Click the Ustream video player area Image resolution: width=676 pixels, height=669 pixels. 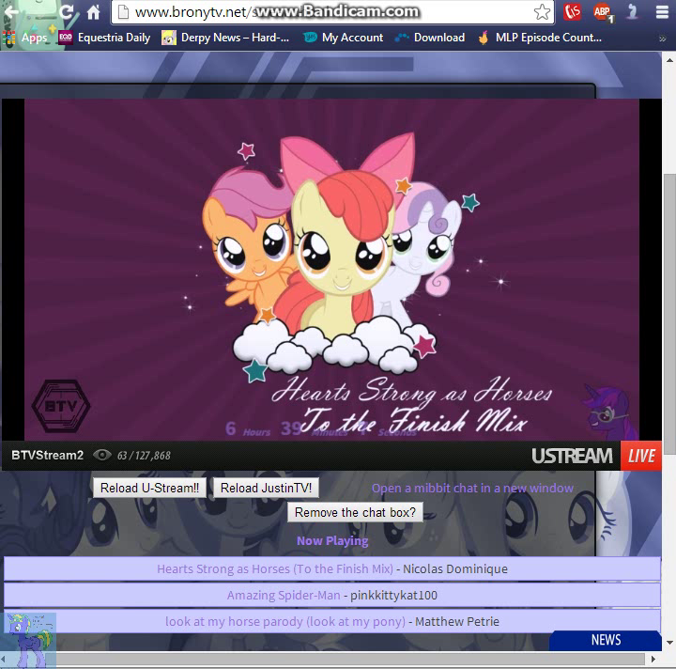pos(331,270)
